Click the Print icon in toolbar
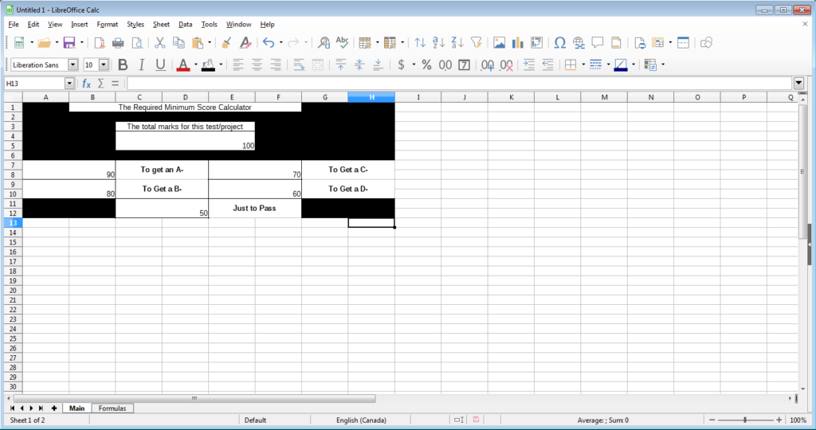The height and width of the screenshot is (430, 816). [118, 42]
